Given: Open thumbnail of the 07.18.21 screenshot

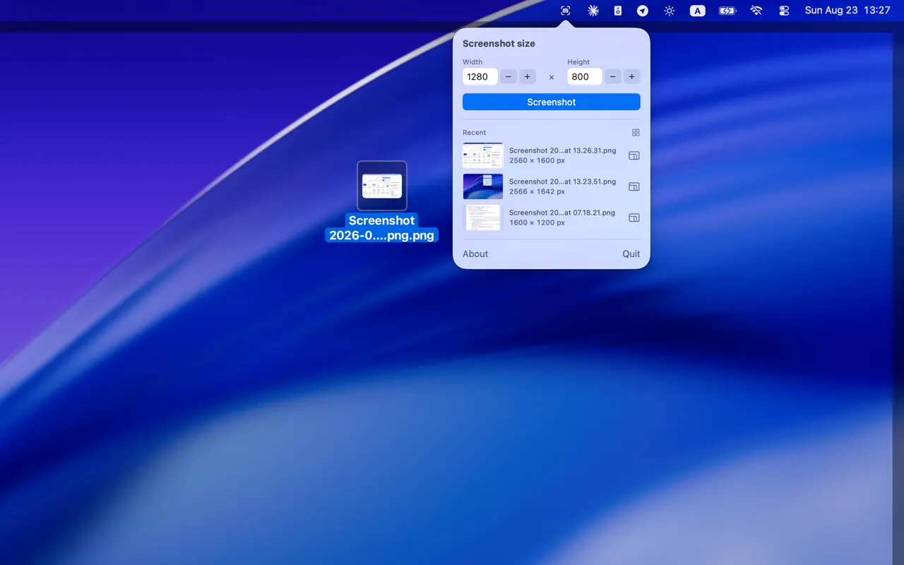Looking at the screenshot, I should click(483, 218).
